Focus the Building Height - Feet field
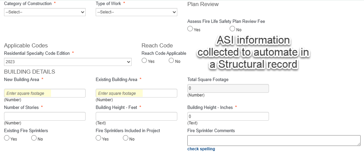The width and height of the screenshot is (364, 155). coord(136,116)
